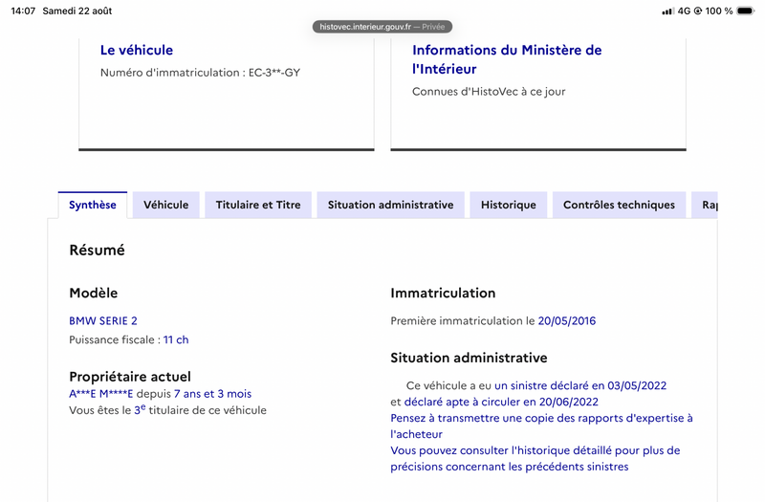Click the 11 ch fiscal power value
Screen dimensions: 765x502
point(176,340)
